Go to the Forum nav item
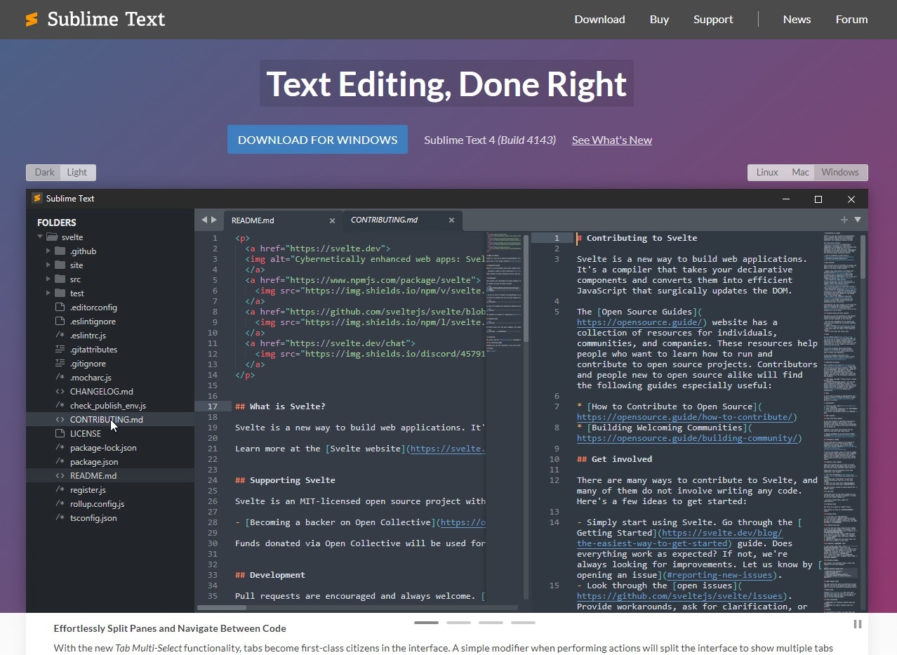Viewport: 897px width, 655px height. [851, 20]
